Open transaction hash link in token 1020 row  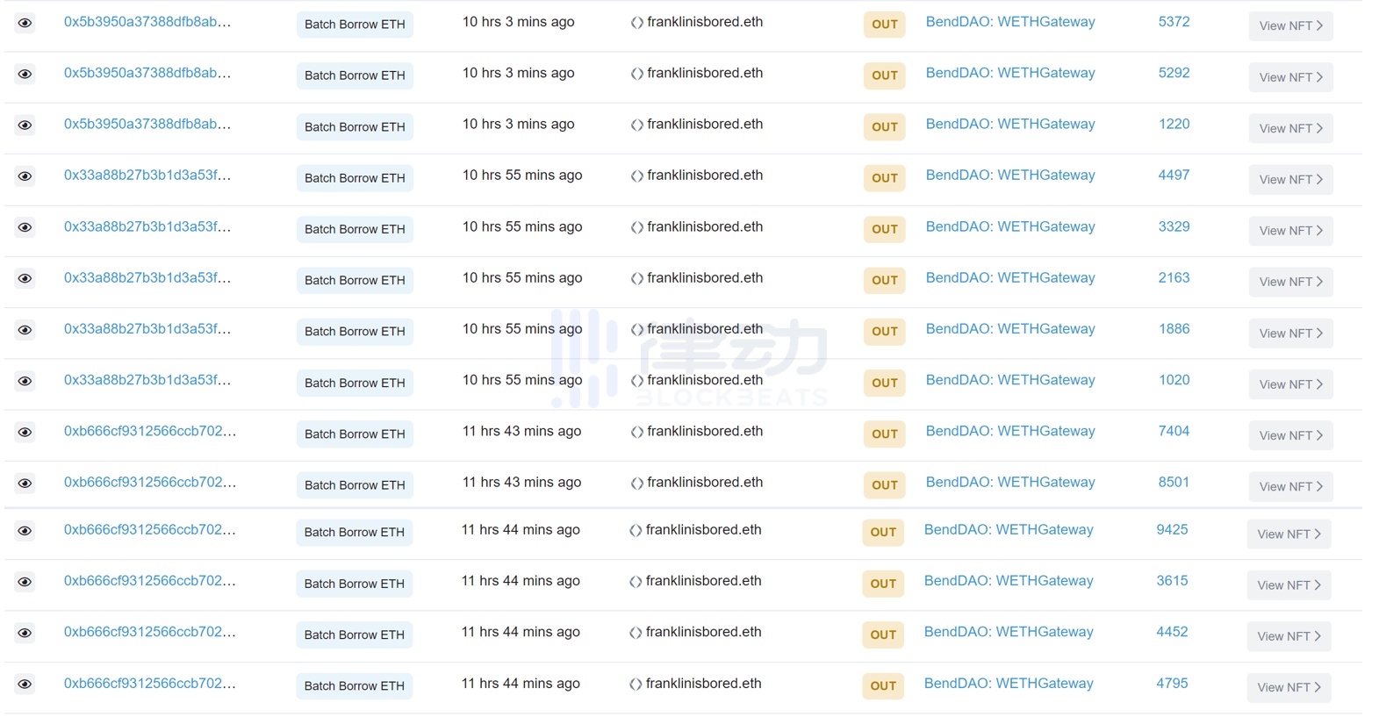[147, 380]
